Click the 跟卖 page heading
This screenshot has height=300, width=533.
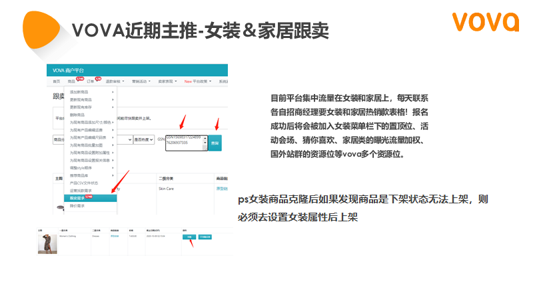59,97
